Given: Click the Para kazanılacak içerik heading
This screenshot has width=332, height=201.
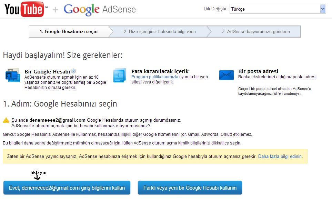Looking at the screenshot, I should coord(160,71).
